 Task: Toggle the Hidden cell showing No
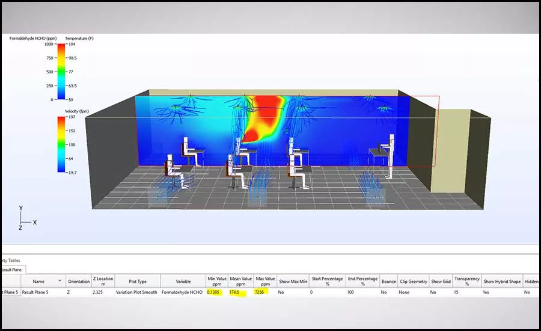pyautogui.click(x=531, y=292)
